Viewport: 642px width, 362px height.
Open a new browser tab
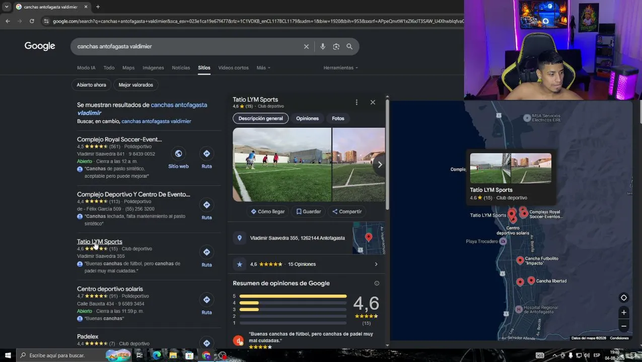click(98, 7)
